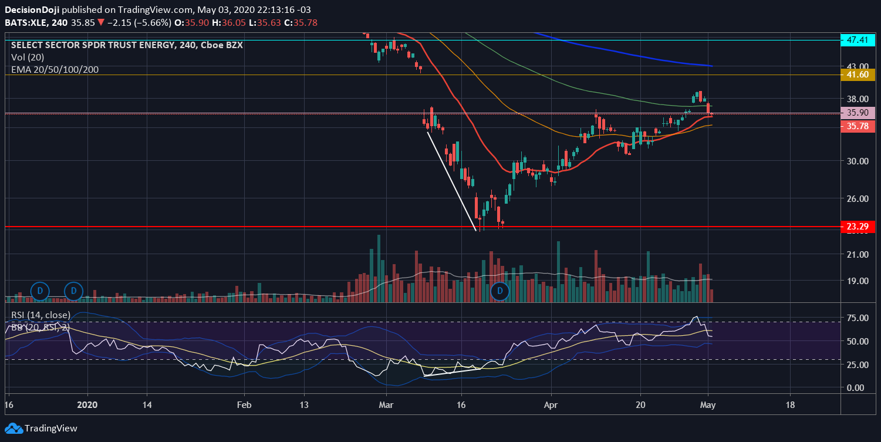Click the red 35.78 last price label

pyautogui.click(x=858, y=127)
